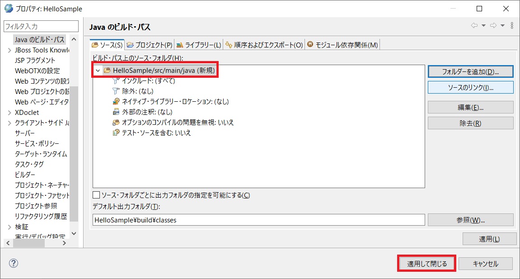
Task: Expand the XDoclet tree item
Action: click(9, 113)
